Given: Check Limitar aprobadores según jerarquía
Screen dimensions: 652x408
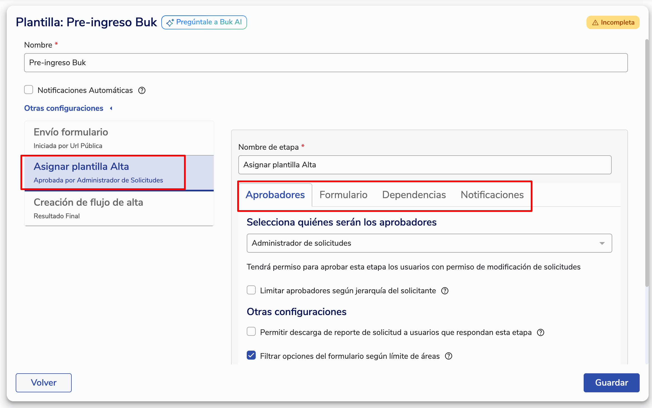Looking at the screenshot, I should click(251, 290).
